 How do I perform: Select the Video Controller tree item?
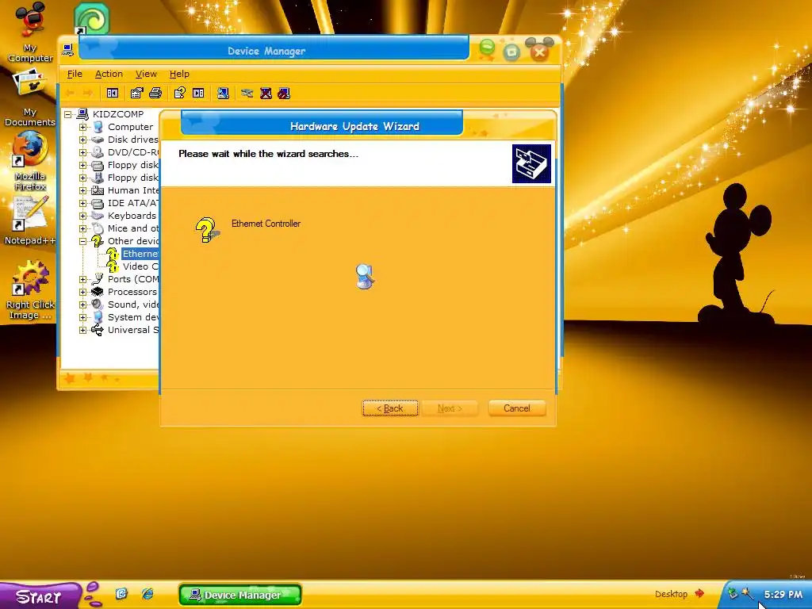140,266
